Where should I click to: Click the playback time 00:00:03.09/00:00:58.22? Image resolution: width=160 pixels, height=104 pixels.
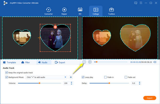pos(141,62)
